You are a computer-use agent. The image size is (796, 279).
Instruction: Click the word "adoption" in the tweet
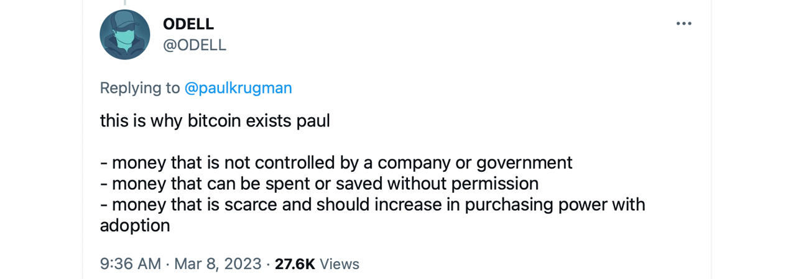point(135,225)
